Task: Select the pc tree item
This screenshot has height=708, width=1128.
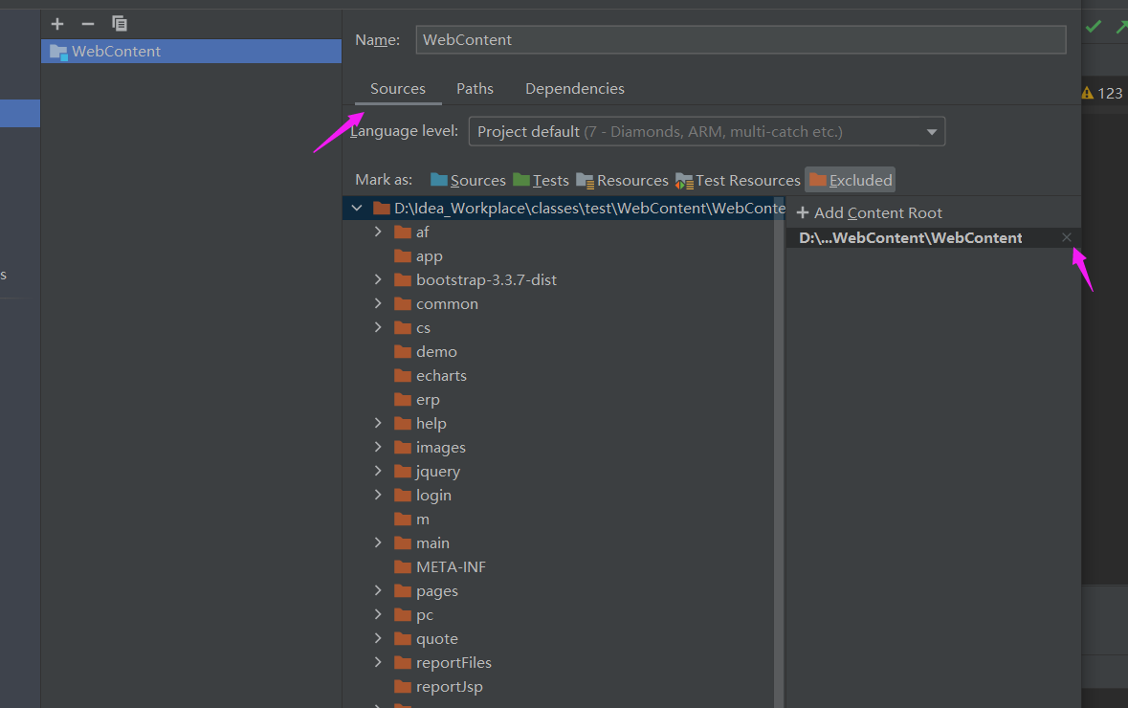Action: [425, 614]
